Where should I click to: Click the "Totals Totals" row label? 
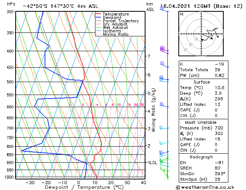click(194, 70)
